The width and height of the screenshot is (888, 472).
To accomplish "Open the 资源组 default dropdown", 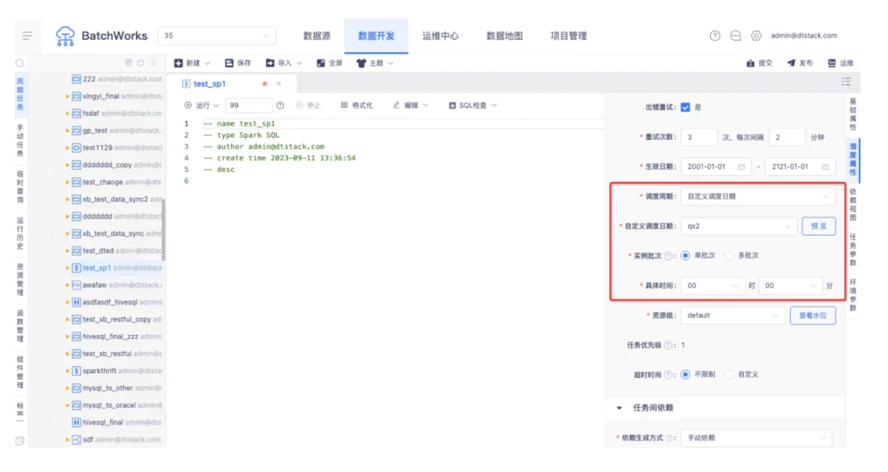I will point(733,315).
